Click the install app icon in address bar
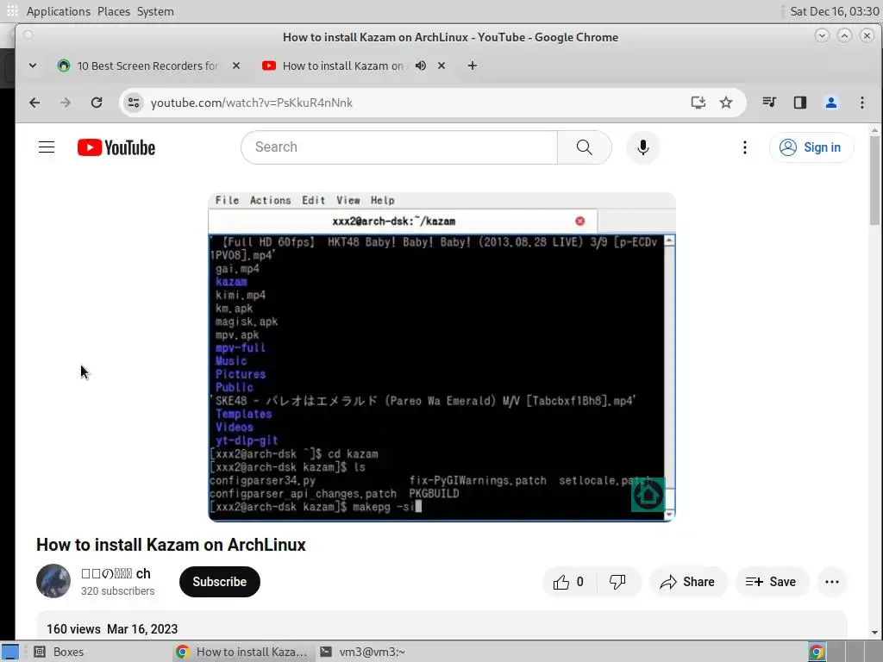883x662 pixels. click(x=698, y=103)
